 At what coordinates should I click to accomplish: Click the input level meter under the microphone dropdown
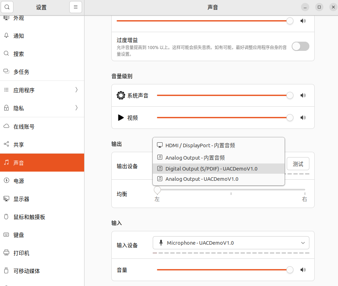231,253
